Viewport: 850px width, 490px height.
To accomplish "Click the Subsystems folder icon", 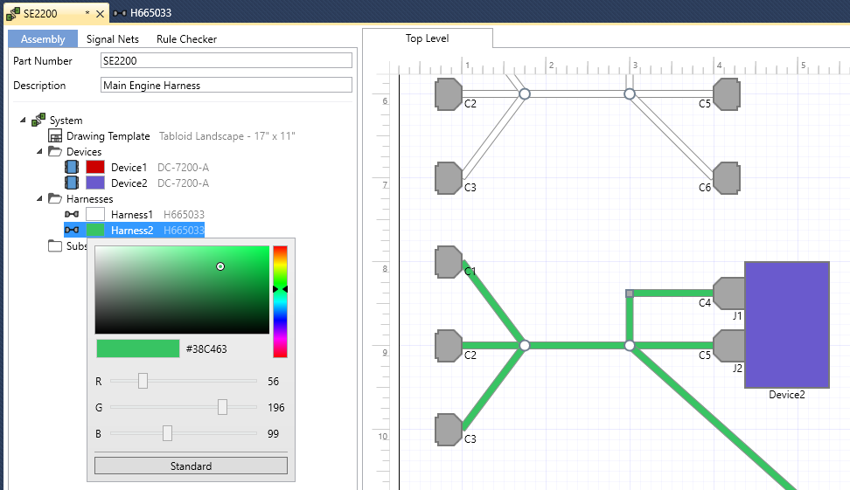I will point(55,245).
